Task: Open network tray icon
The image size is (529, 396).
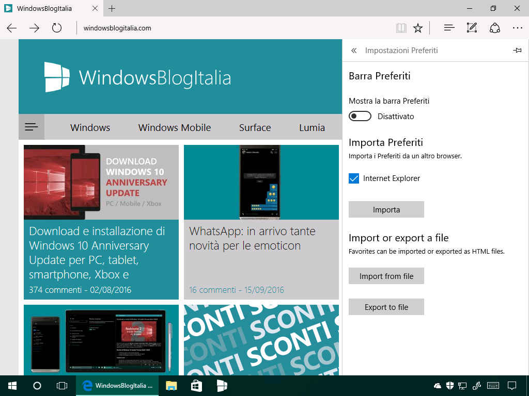Action: (x=462, y=386)
